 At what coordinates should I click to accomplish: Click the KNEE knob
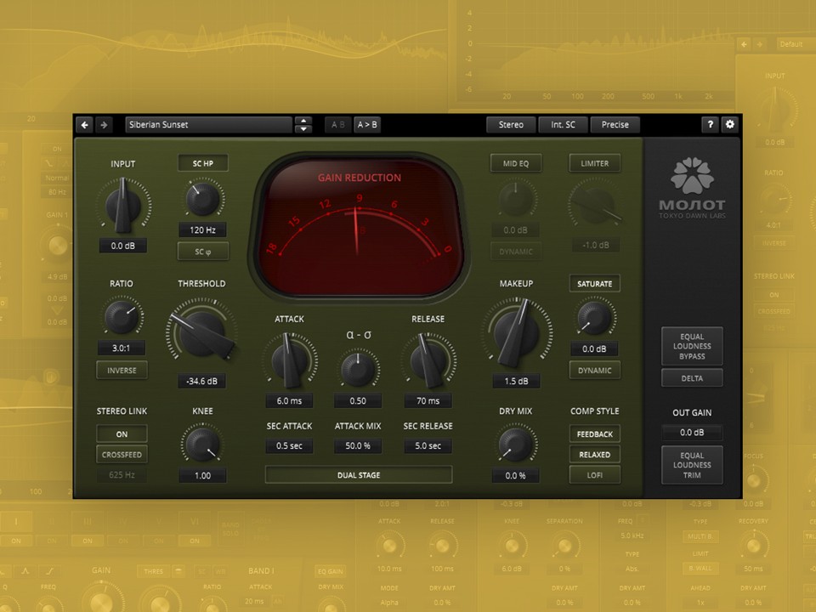tap(202, 444)
